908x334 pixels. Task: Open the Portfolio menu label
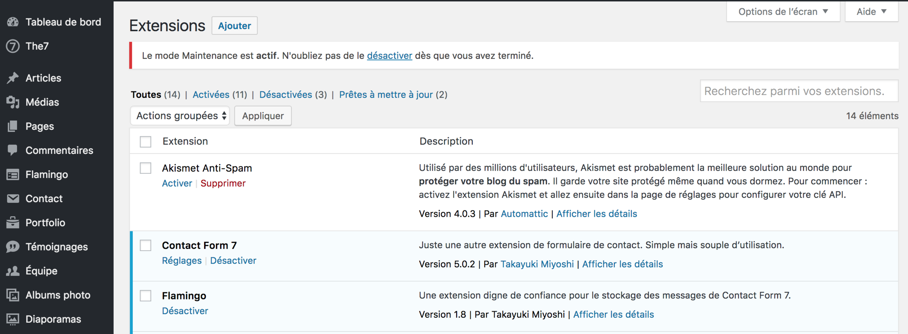point(45,223)
